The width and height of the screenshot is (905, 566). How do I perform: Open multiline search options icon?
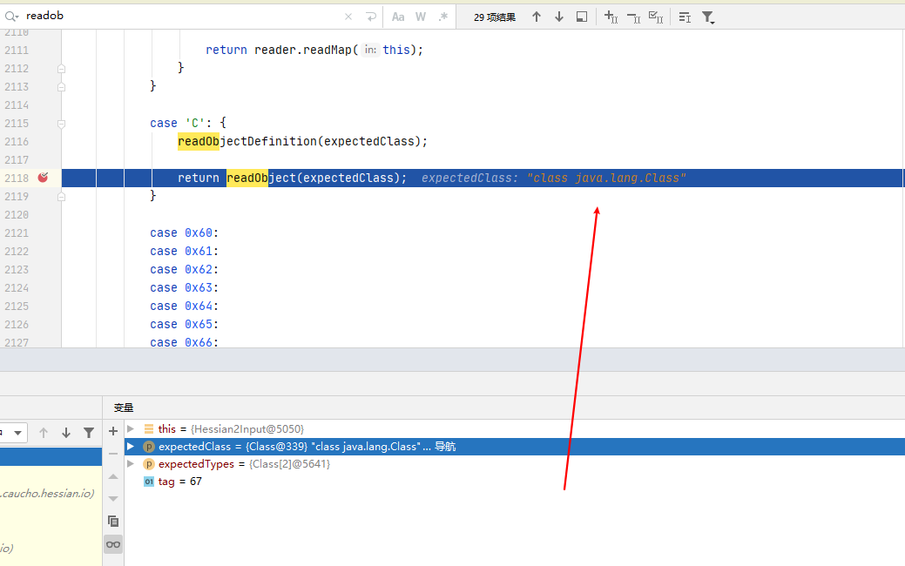coord(685,17)
